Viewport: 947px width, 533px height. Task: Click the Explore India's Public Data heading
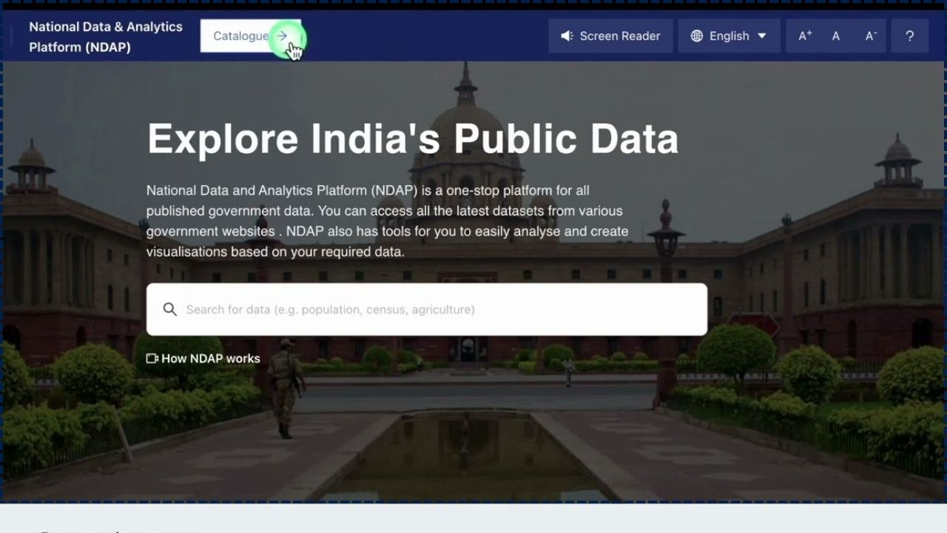(x=413, y=138)
